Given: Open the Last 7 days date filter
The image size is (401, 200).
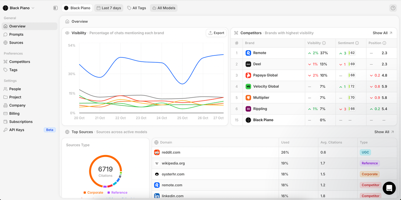Looking at the screenshot, I should coord(109,8).
